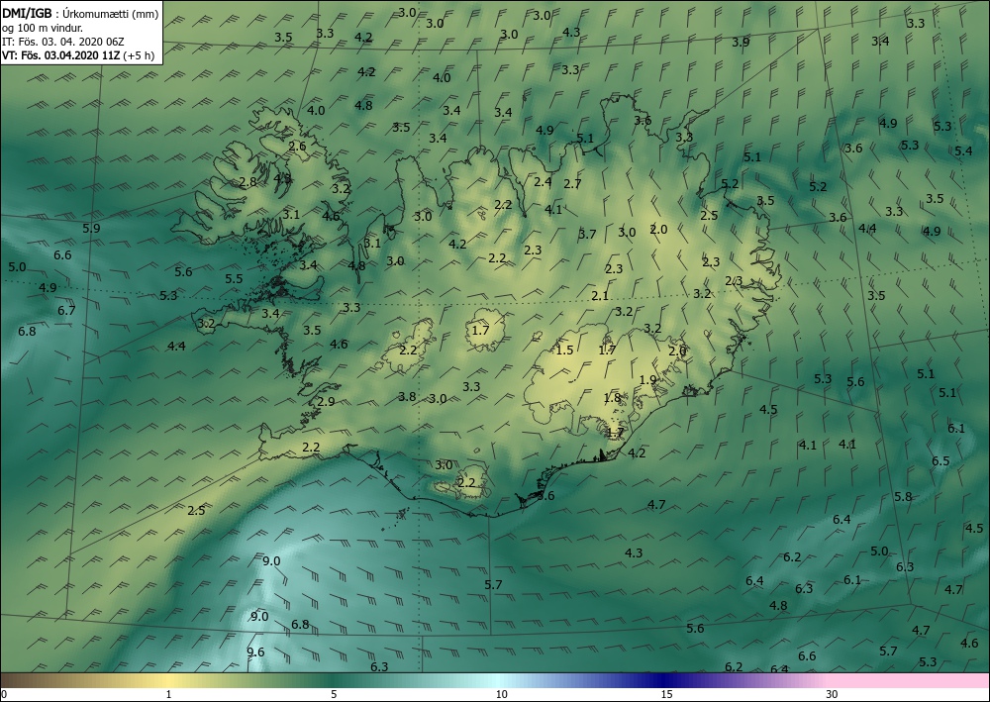Click the 1 label on the color scale

pos(168,694)
